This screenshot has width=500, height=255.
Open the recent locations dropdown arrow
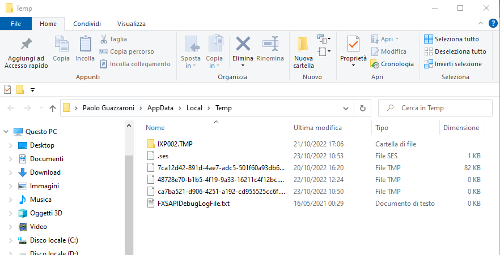[41, 108]
